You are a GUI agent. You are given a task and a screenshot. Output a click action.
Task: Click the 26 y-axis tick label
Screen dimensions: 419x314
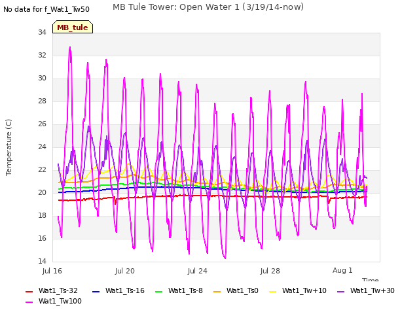[42, 124]
